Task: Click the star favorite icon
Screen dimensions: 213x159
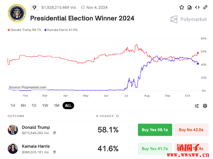Action: tap(182, 7)
